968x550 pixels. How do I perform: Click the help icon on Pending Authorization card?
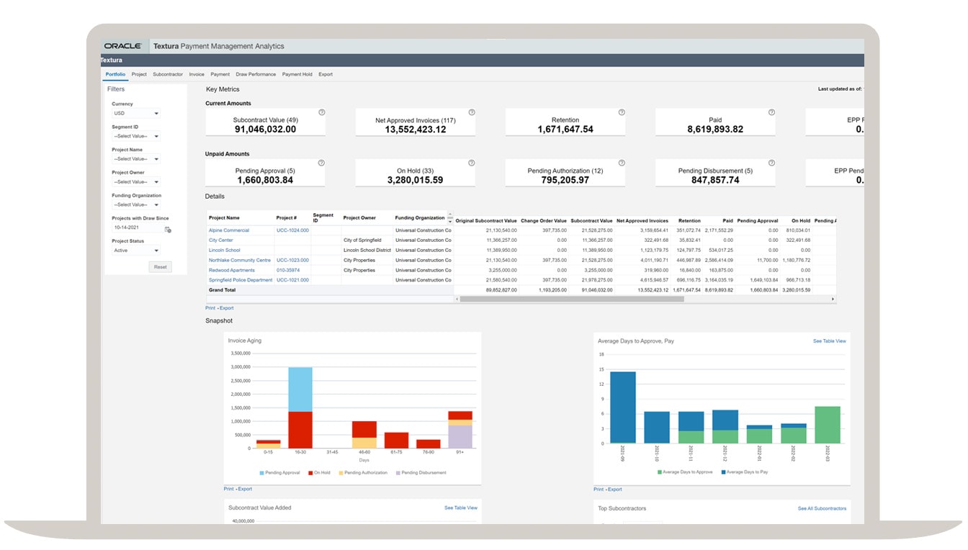[621, 163]
